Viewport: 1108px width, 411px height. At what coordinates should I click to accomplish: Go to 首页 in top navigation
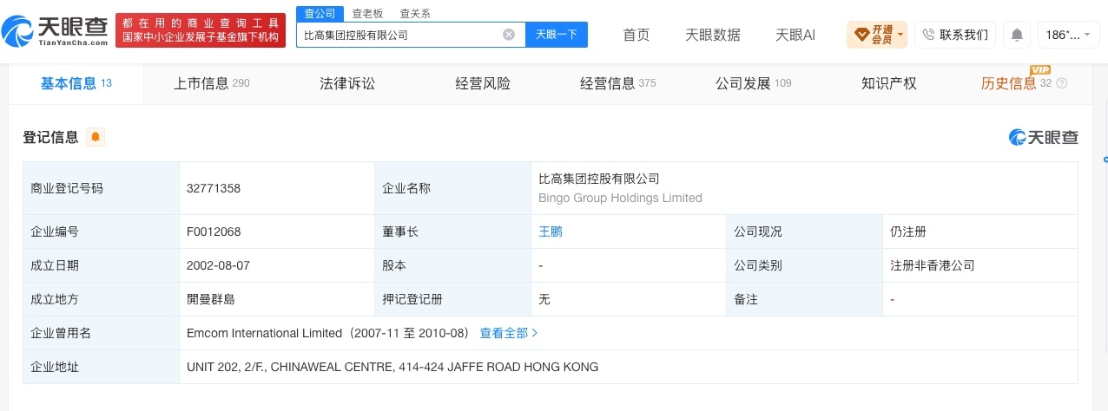636,35
